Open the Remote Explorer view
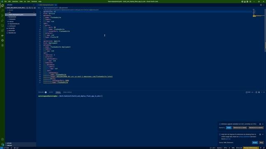Viewport: 266px width, 149px height. pyautogui.click(x=2, y=26)
